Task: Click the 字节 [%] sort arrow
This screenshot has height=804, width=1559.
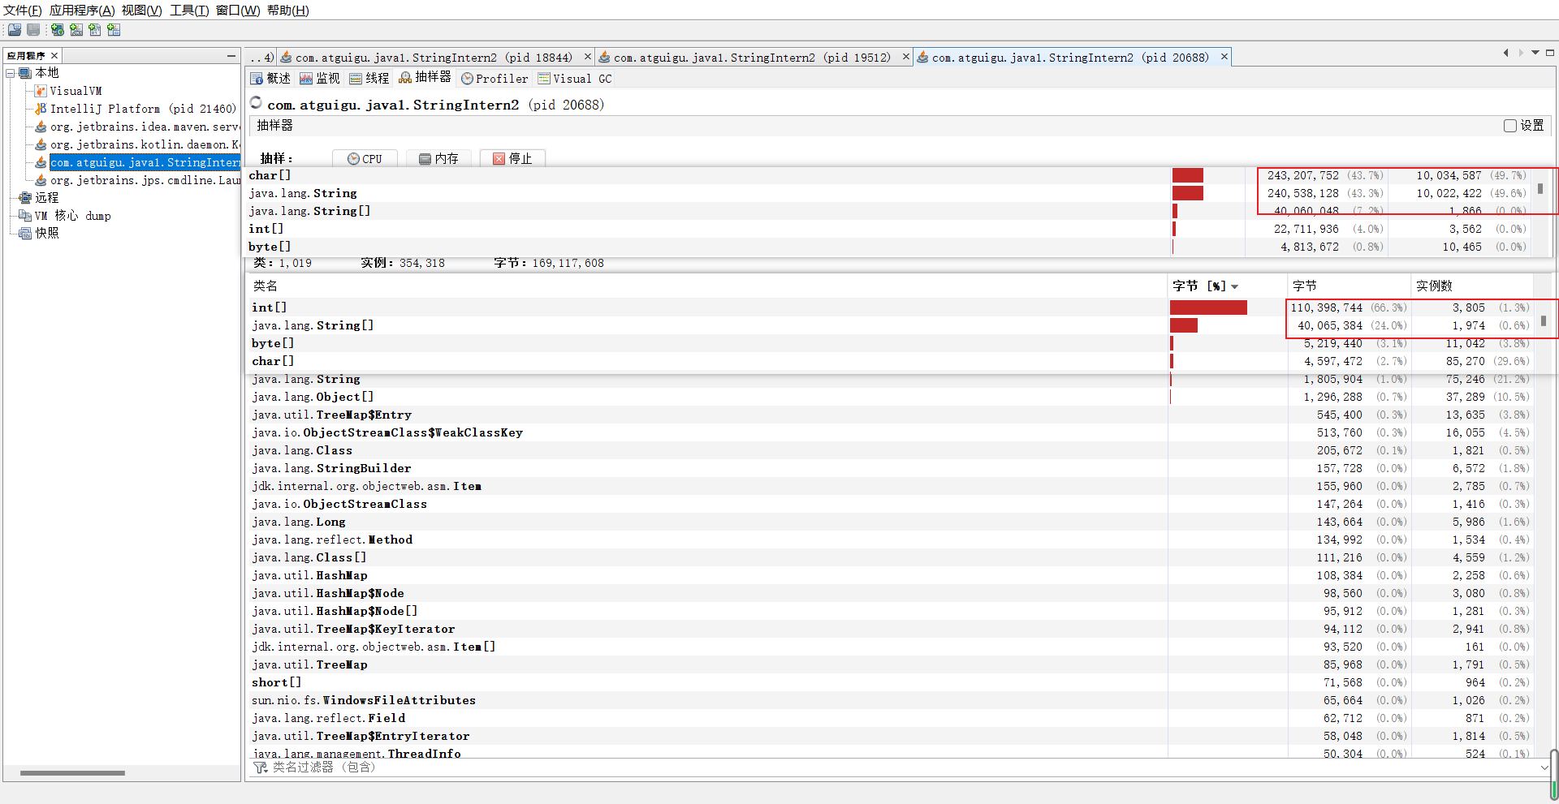Action: point(1235,287)
